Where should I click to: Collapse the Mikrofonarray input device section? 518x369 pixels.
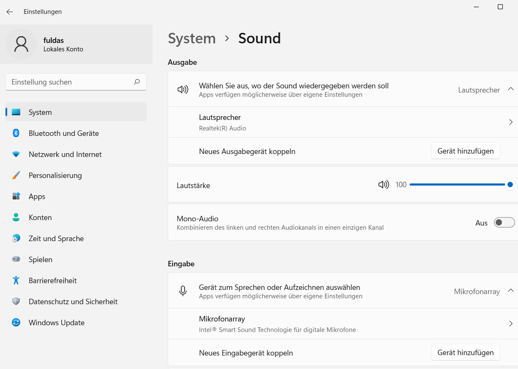pos(510,291)
